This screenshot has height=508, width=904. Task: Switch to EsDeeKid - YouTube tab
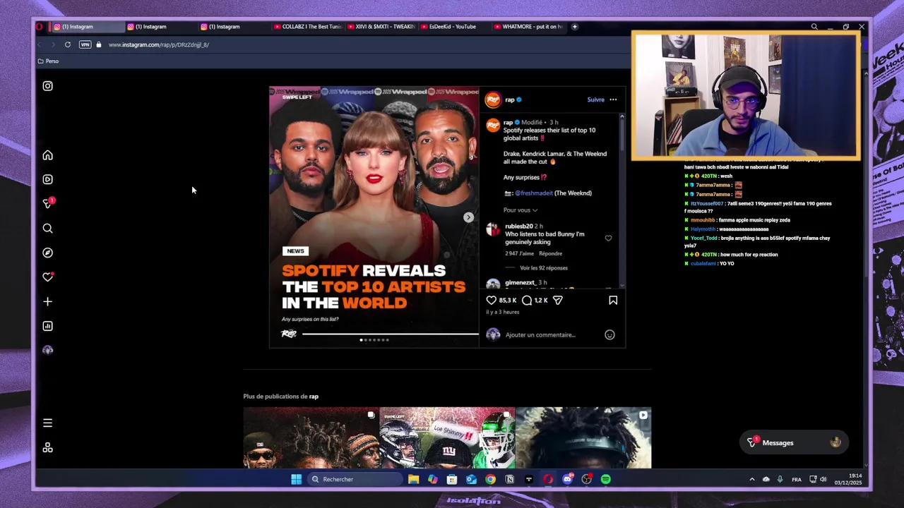pyautogui.click(x=454, y=27)
